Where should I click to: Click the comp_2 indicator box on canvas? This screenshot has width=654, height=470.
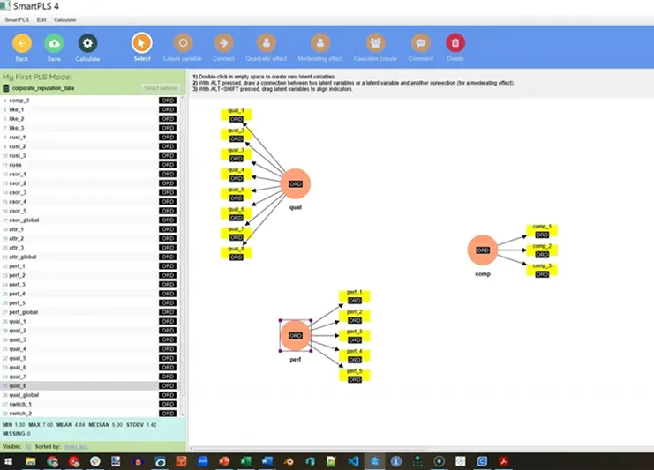542,250
